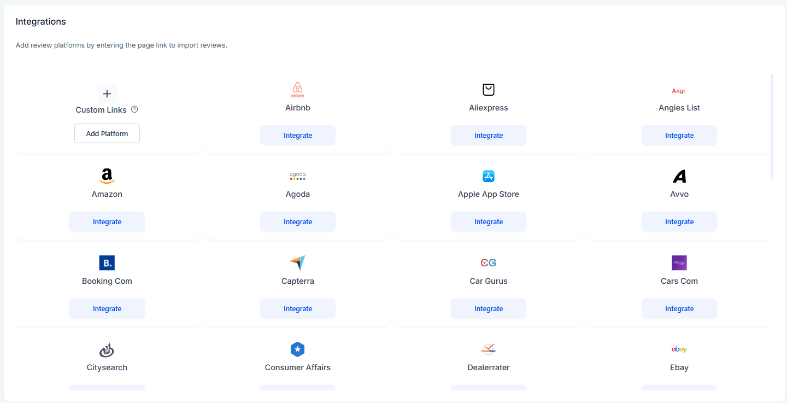
Task: Integrate the Car Gurus platform
Action: point(489,309)
